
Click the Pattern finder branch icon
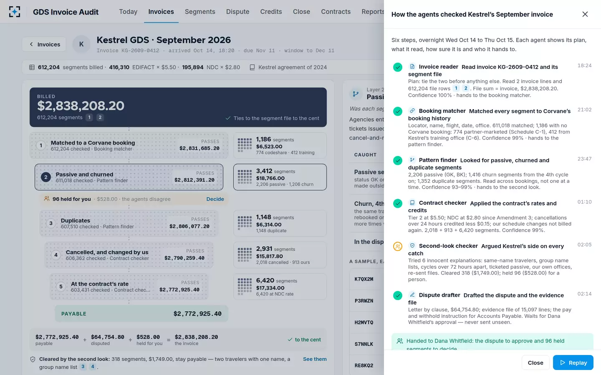[412, 160]
